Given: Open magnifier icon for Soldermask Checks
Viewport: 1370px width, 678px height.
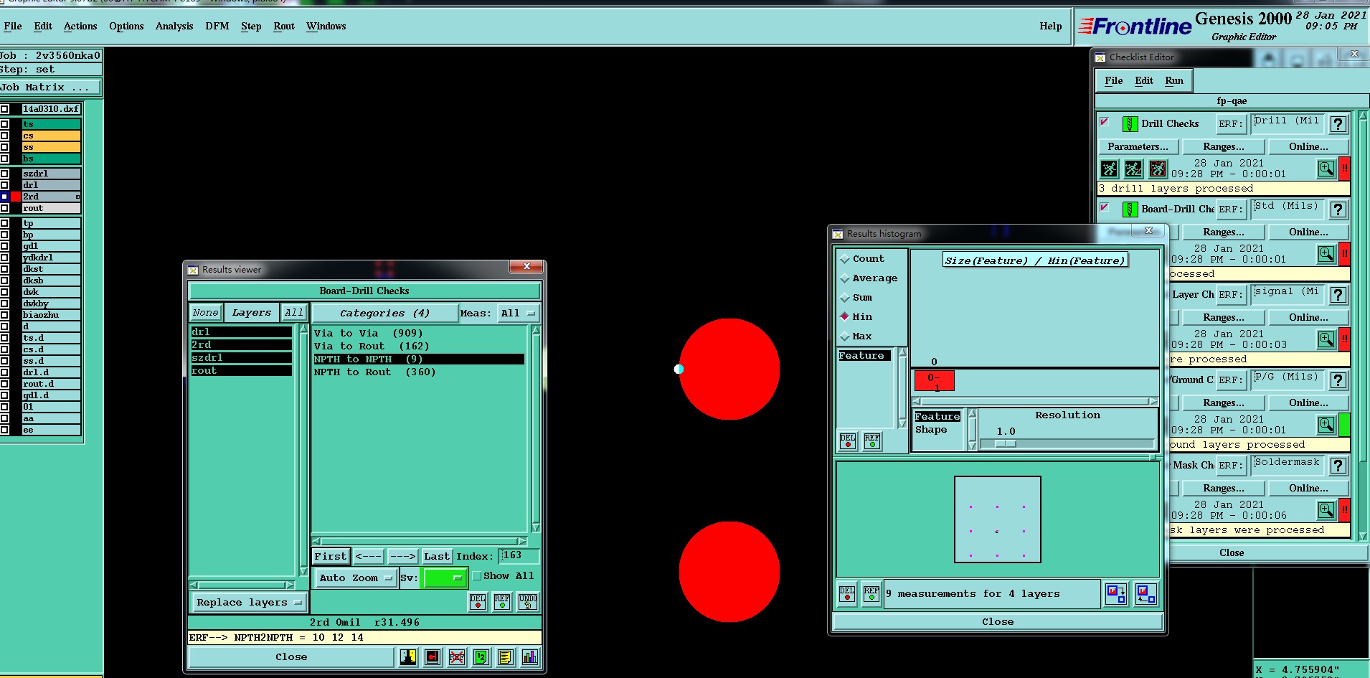Looking at the screenshot, I should click(x=1326, y=510).
